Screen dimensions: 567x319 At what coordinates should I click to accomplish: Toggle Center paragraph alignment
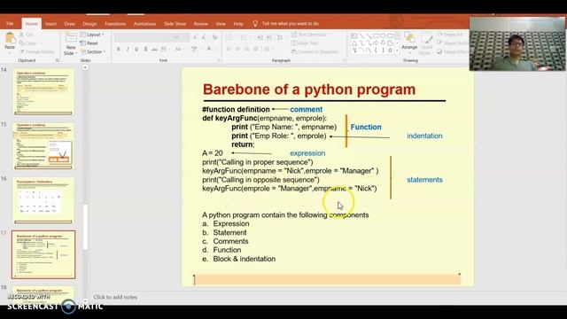(237, 49)
